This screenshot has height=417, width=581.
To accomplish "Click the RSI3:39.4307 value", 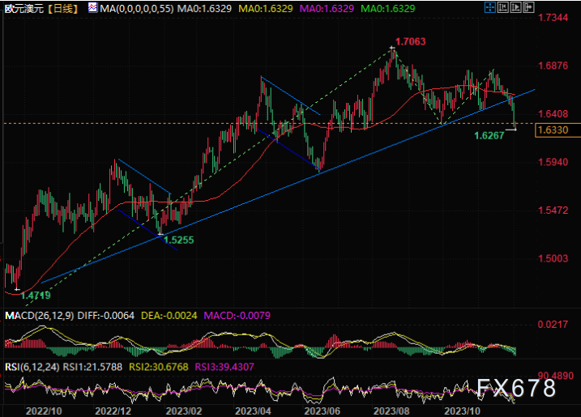I will [x=224, y=367].
